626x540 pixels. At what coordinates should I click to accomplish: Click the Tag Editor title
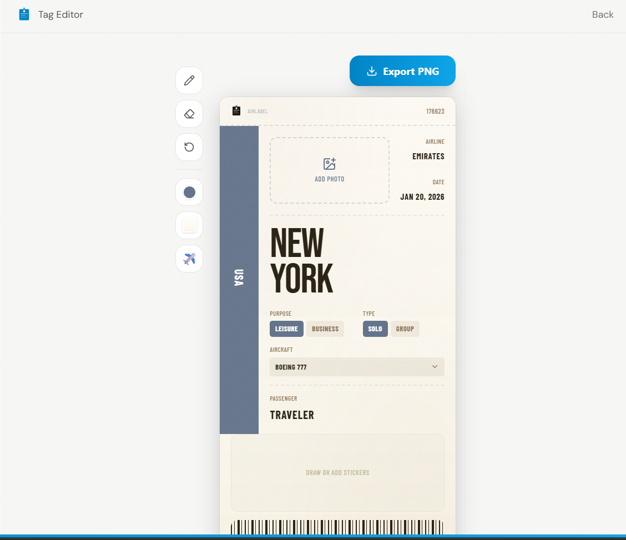click(x=61, y=14)
